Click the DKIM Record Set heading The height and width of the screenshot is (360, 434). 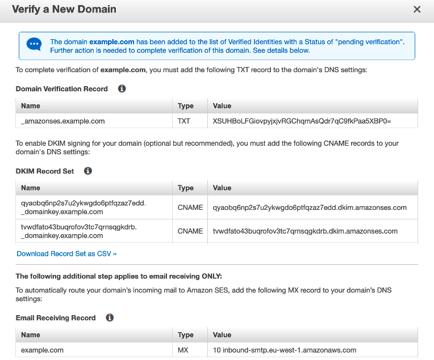44,171
